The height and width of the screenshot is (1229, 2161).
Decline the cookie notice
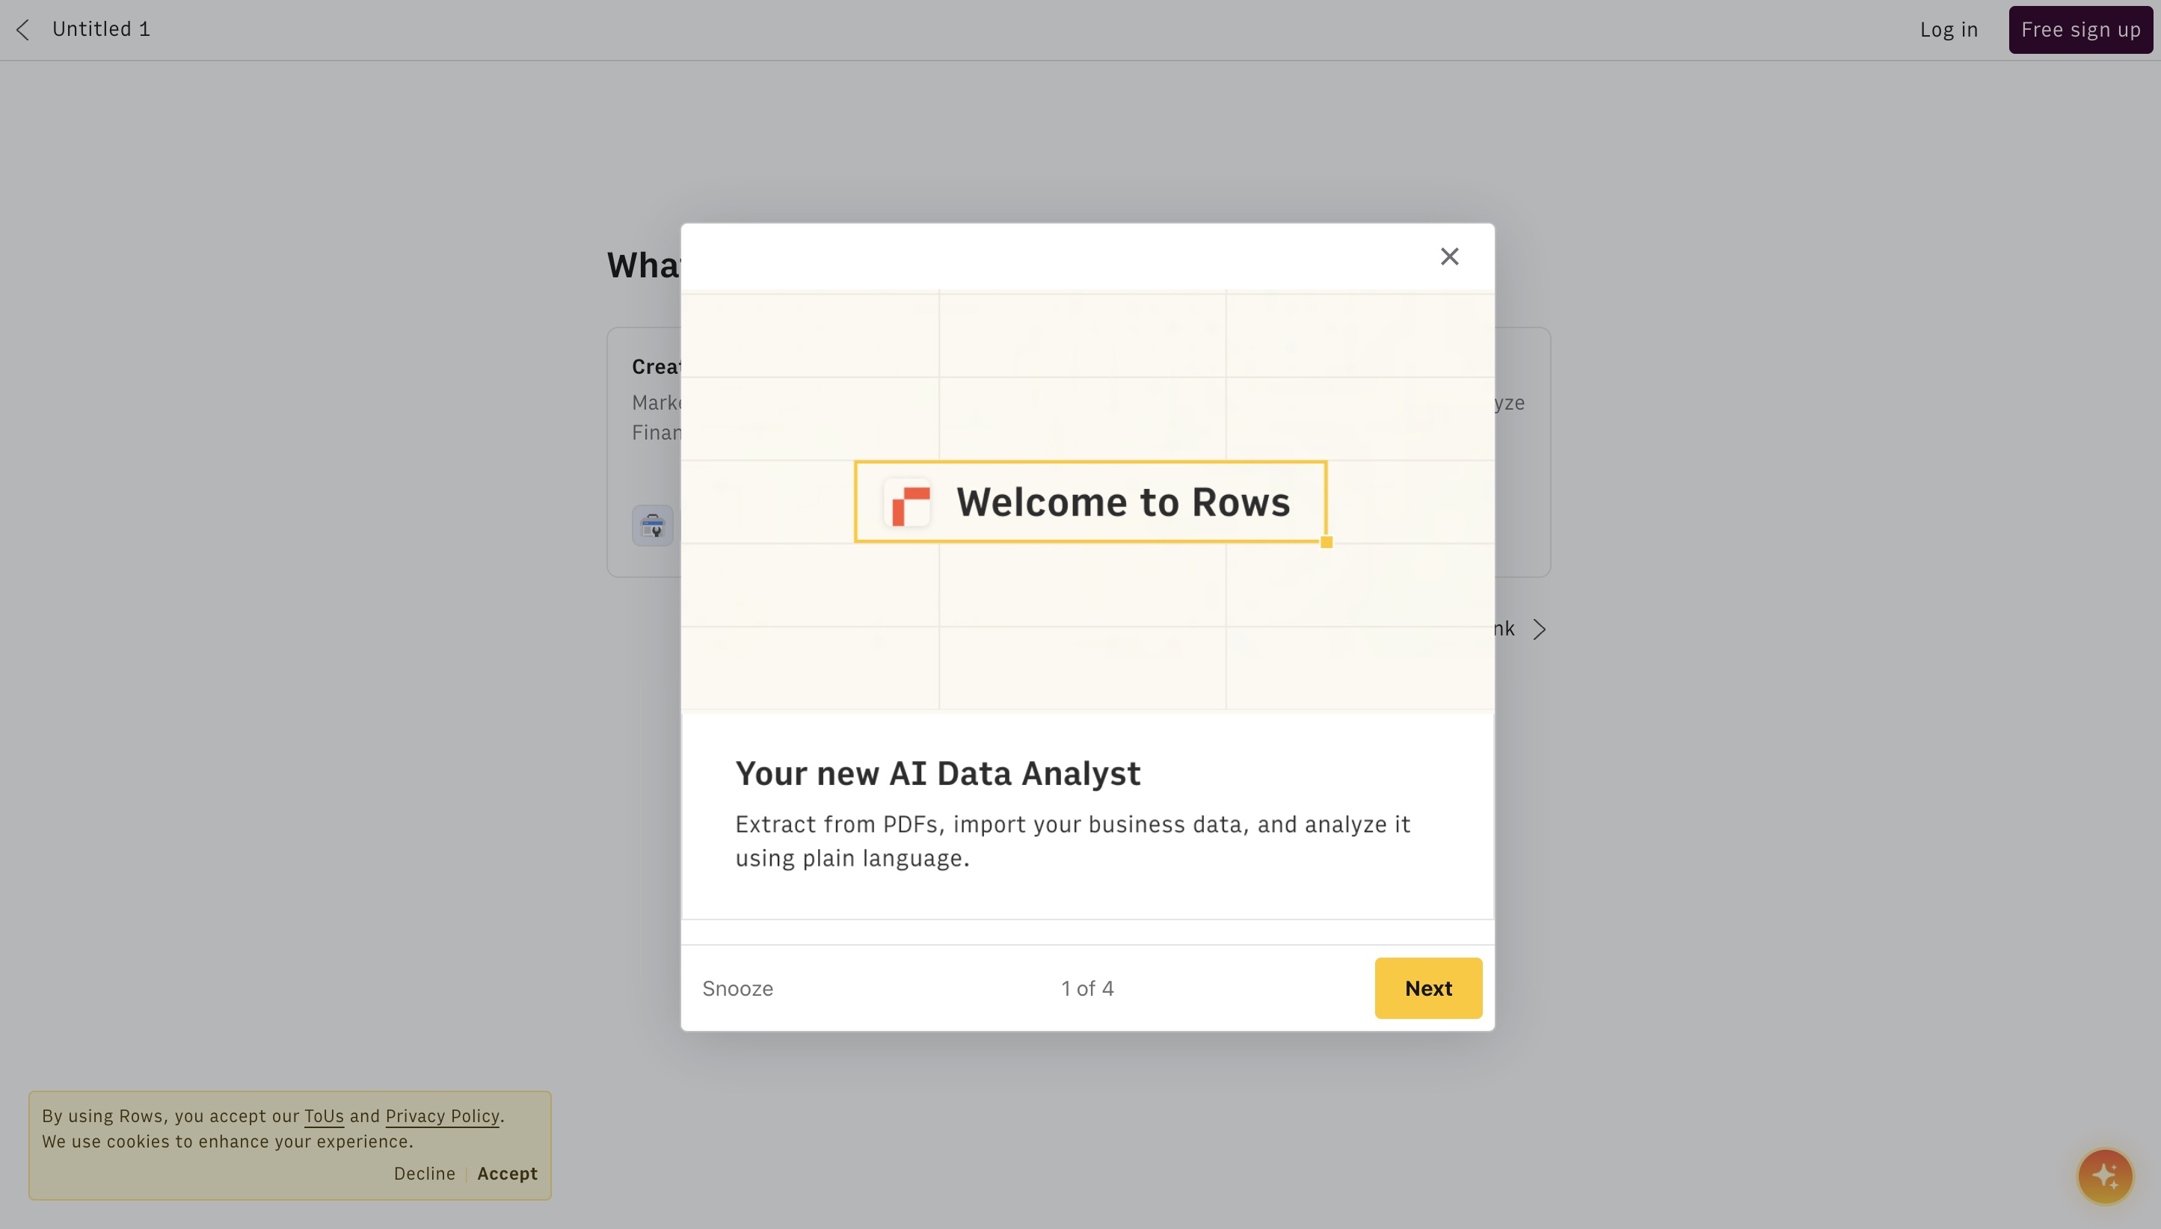[424, 1173]
